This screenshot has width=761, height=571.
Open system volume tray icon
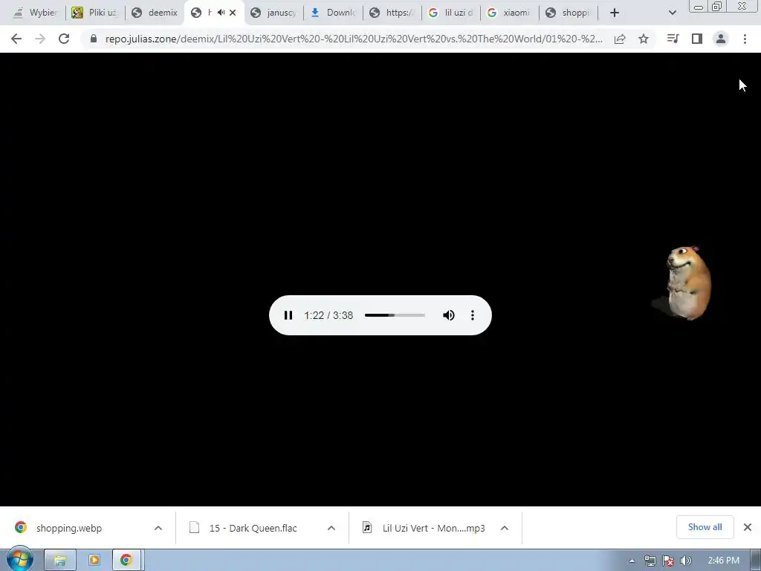pos(686,561)
